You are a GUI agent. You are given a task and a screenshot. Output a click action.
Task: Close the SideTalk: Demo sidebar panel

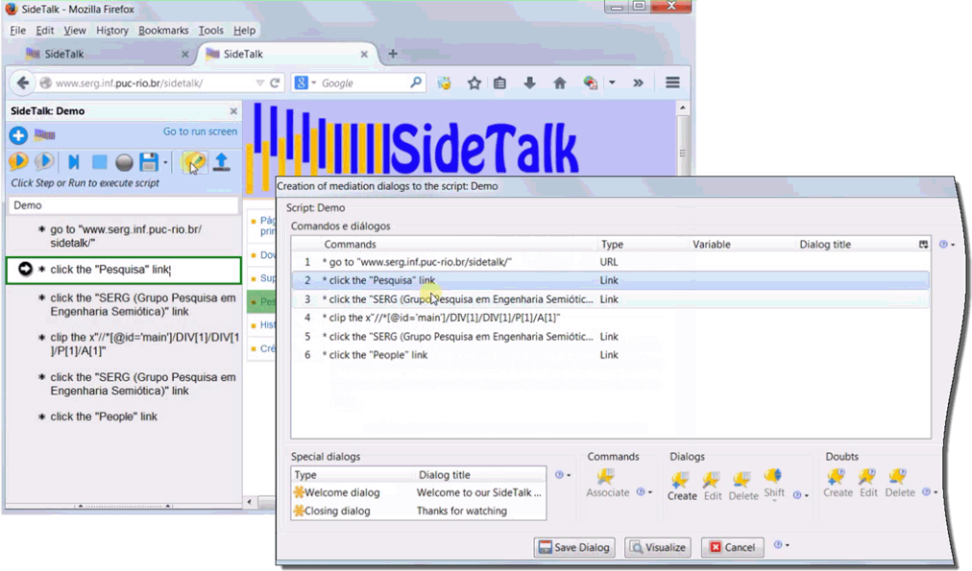(x=233, y=111)
